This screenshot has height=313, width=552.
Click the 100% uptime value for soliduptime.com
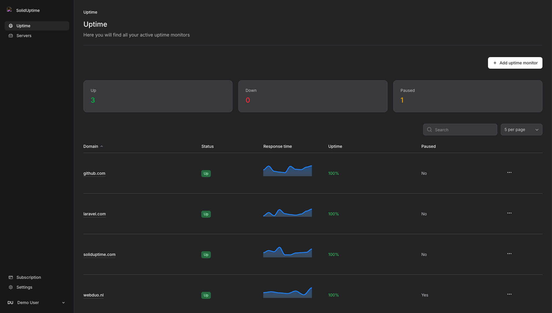[x=333, y=254]
